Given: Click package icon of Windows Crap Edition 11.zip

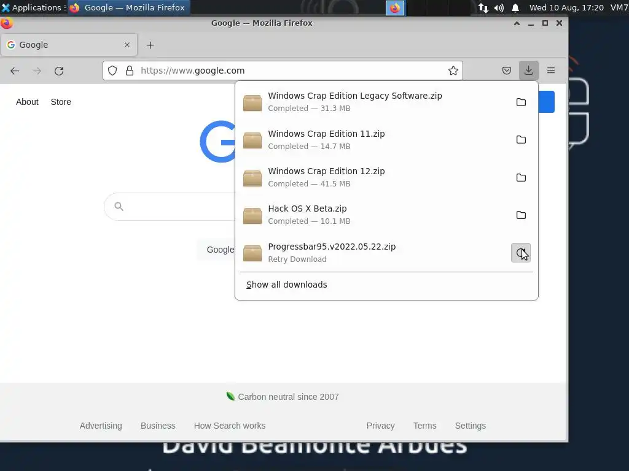Looking at the screenshot, I should (x=252, y=140).
